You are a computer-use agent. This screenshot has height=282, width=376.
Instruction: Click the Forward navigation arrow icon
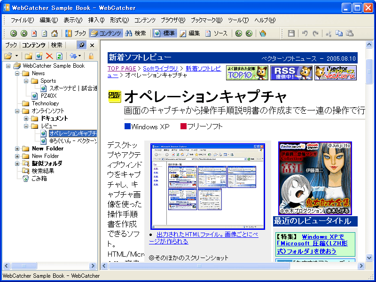coord(24,33)
